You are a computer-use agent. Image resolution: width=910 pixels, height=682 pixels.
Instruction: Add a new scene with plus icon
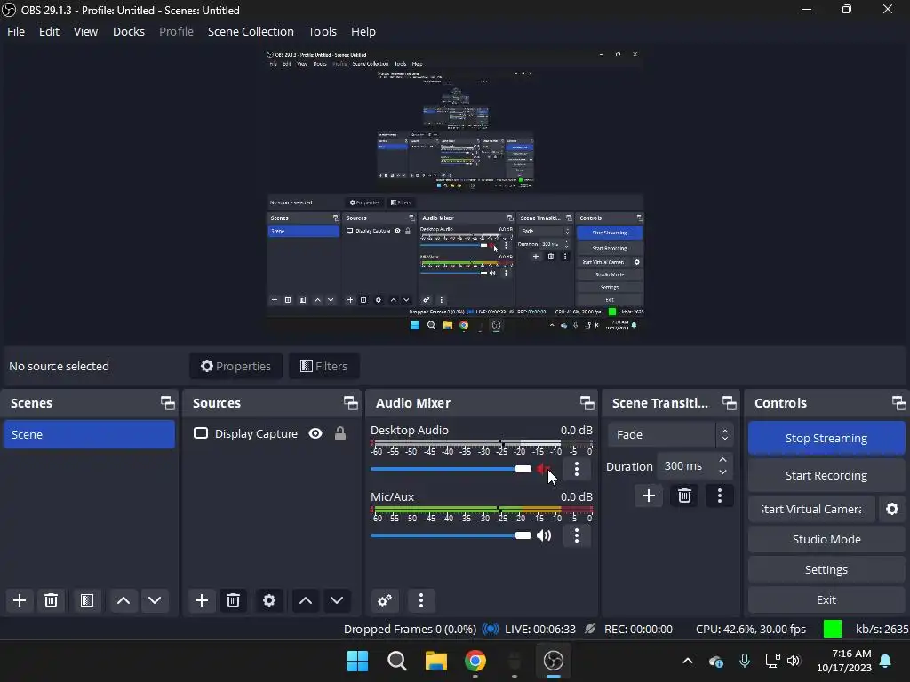(x=20, y=600)
